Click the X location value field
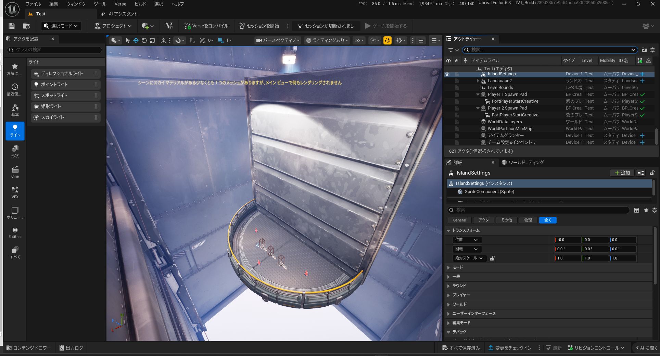 (568, 240)
